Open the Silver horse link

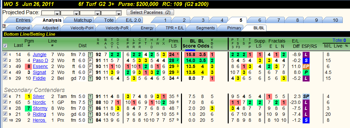38,96
